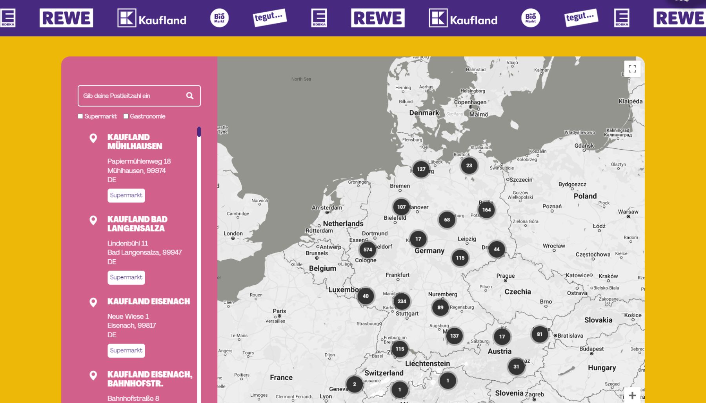Click Supermarkt tag under Kaufland Mühlhausen

pos(126,195)
